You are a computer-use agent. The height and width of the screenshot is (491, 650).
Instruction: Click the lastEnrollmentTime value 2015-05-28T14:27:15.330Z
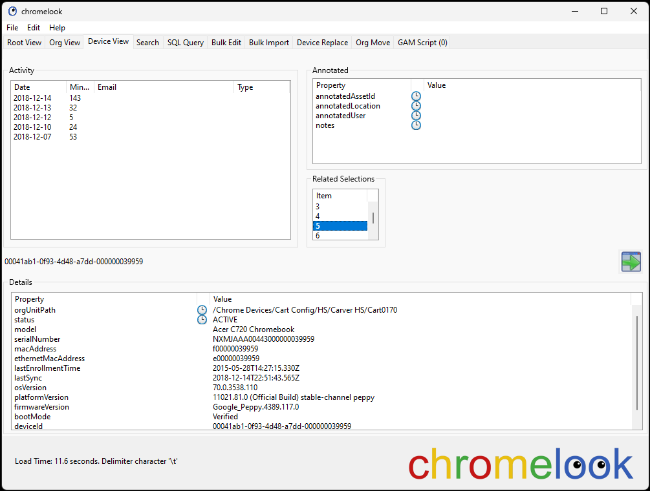point(255,368)
